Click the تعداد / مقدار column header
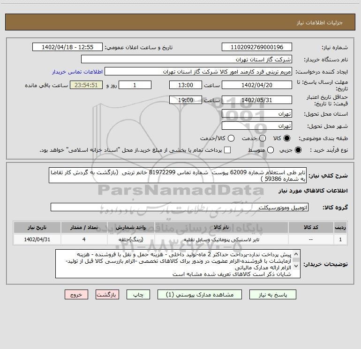This screenshot has height=349, width=361. pos(84,227)
